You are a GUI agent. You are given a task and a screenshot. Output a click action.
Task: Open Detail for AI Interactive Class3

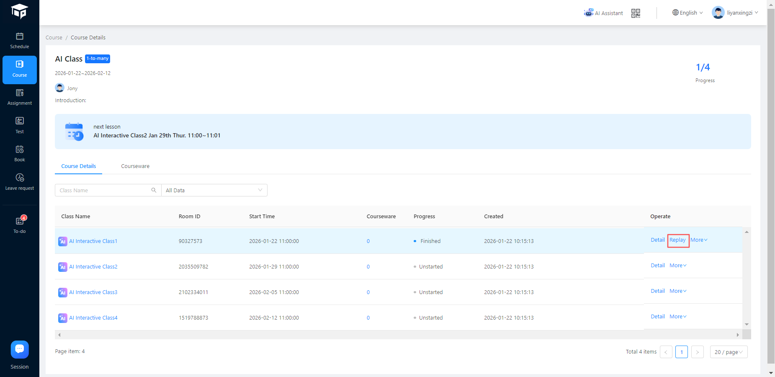[x=657, y=291]
